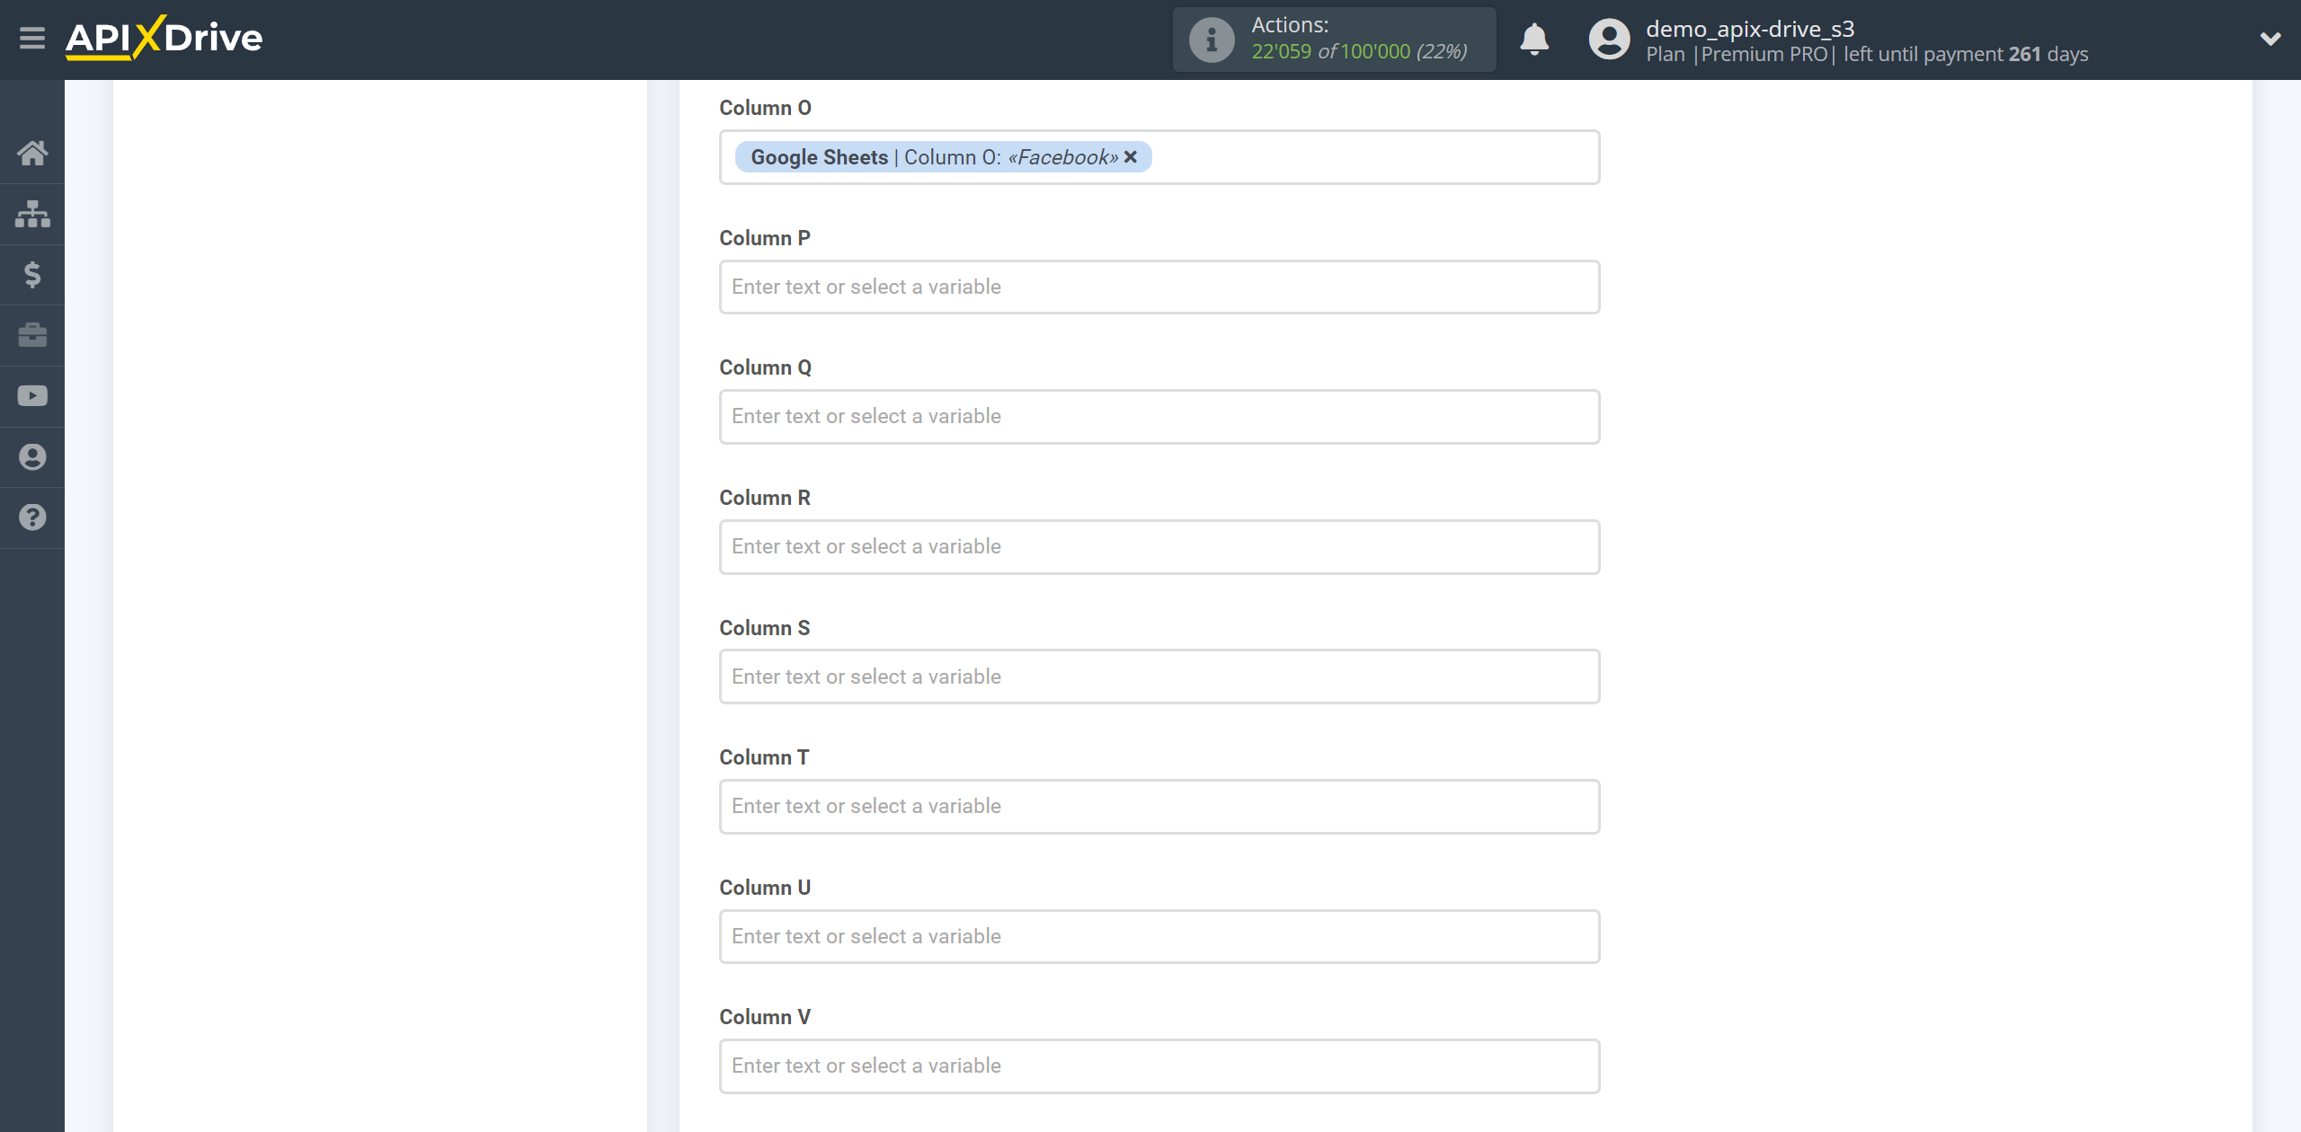Remove Google Sheets Facebook tag
The height and width of the screenshot is (1132, 2301).
[x=1132, y=157]
